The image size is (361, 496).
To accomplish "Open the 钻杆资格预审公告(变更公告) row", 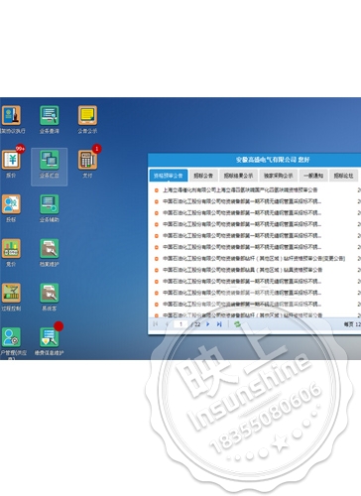I will 254,259.
